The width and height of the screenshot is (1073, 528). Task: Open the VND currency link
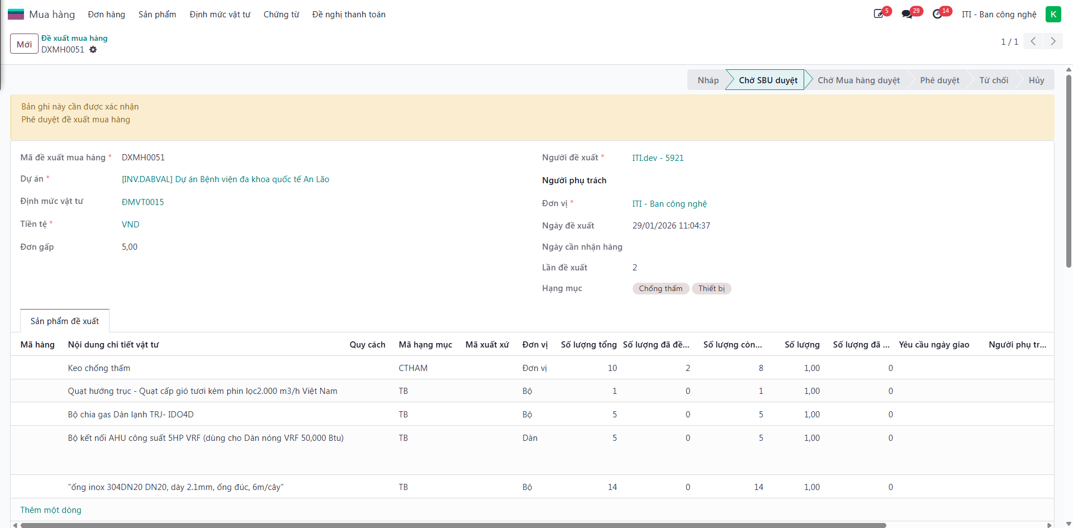pyautogui.click(x=130, y=225)
